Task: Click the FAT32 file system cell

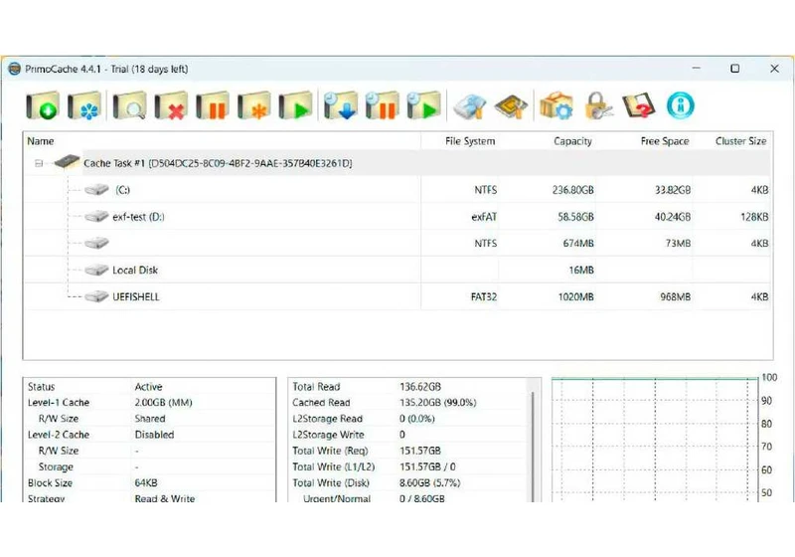Action: tap(484, 296)
